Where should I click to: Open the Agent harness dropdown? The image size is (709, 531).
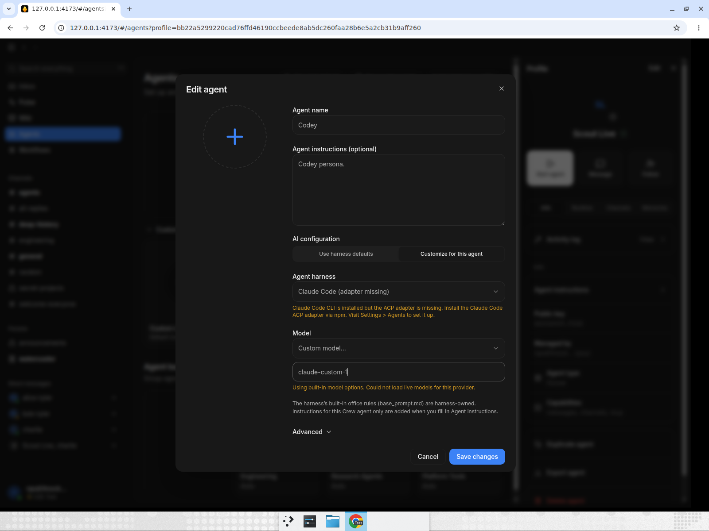point(399,292)
